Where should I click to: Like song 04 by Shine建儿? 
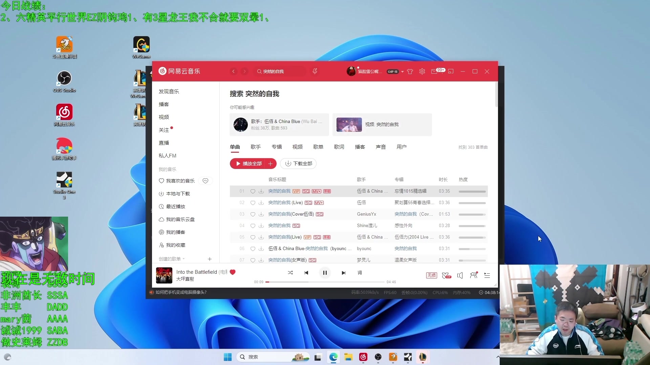coord(253,226)
